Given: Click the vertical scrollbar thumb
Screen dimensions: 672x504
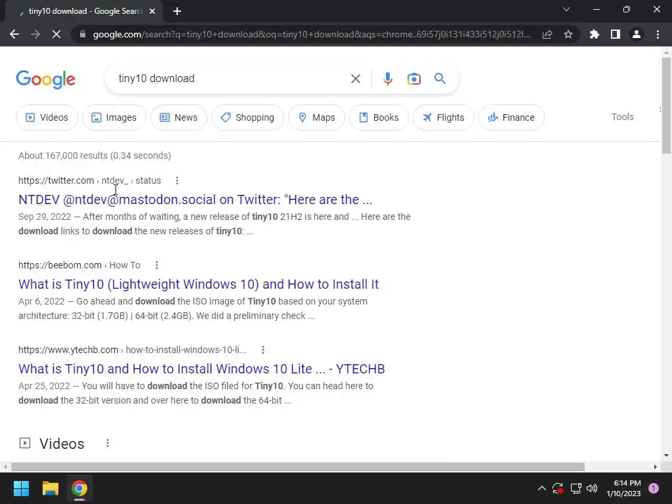Looking at the screenshot, I should coord(666,105).
